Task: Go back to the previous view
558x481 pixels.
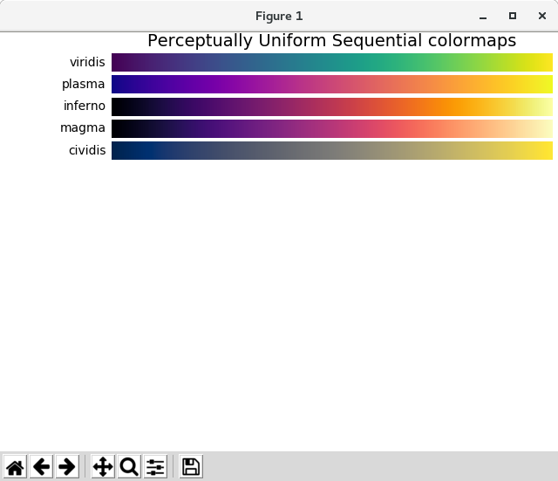Action: tap(41, 466)
